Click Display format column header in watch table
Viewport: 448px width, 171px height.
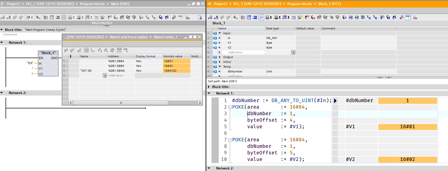(146, 56)
